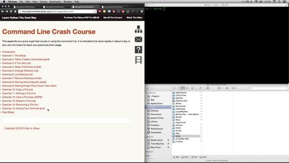Click the film strip video icon
Image resolution: width=289 pixels, height=163 pixels.
click(x=139, y=60)
